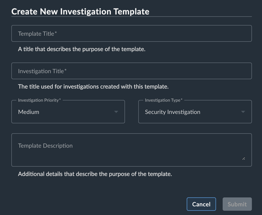Click the Investigation Priority field label
The width and height of the screenshot is (262, 215).
pyautogui.click(x=39, y=100)
